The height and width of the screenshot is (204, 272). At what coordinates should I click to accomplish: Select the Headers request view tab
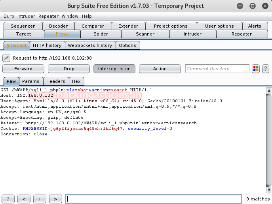pos(56,81)
